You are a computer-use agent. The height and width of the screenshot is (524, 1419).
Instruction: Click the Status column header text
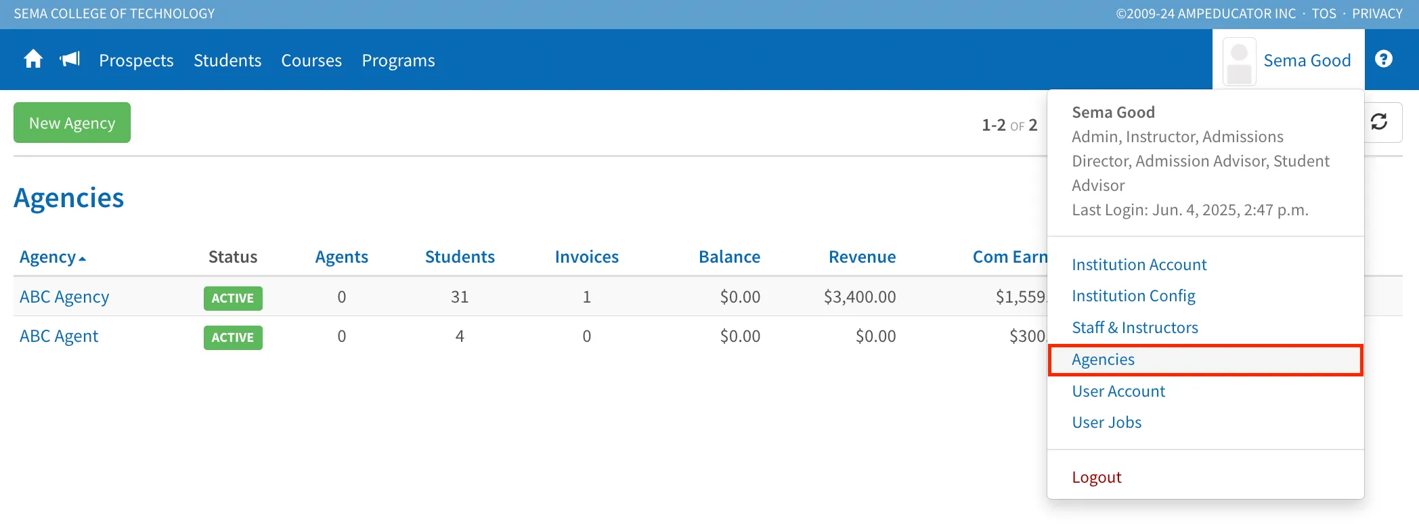pos(233,257)
